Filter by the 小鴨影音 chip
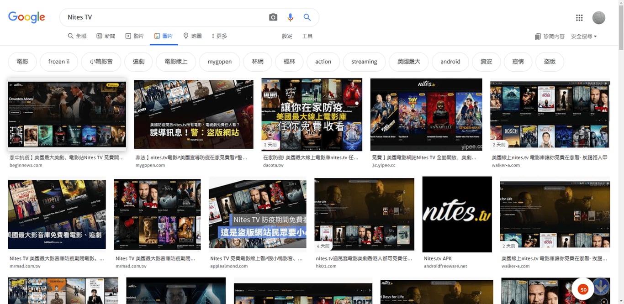 coord(101,62)
